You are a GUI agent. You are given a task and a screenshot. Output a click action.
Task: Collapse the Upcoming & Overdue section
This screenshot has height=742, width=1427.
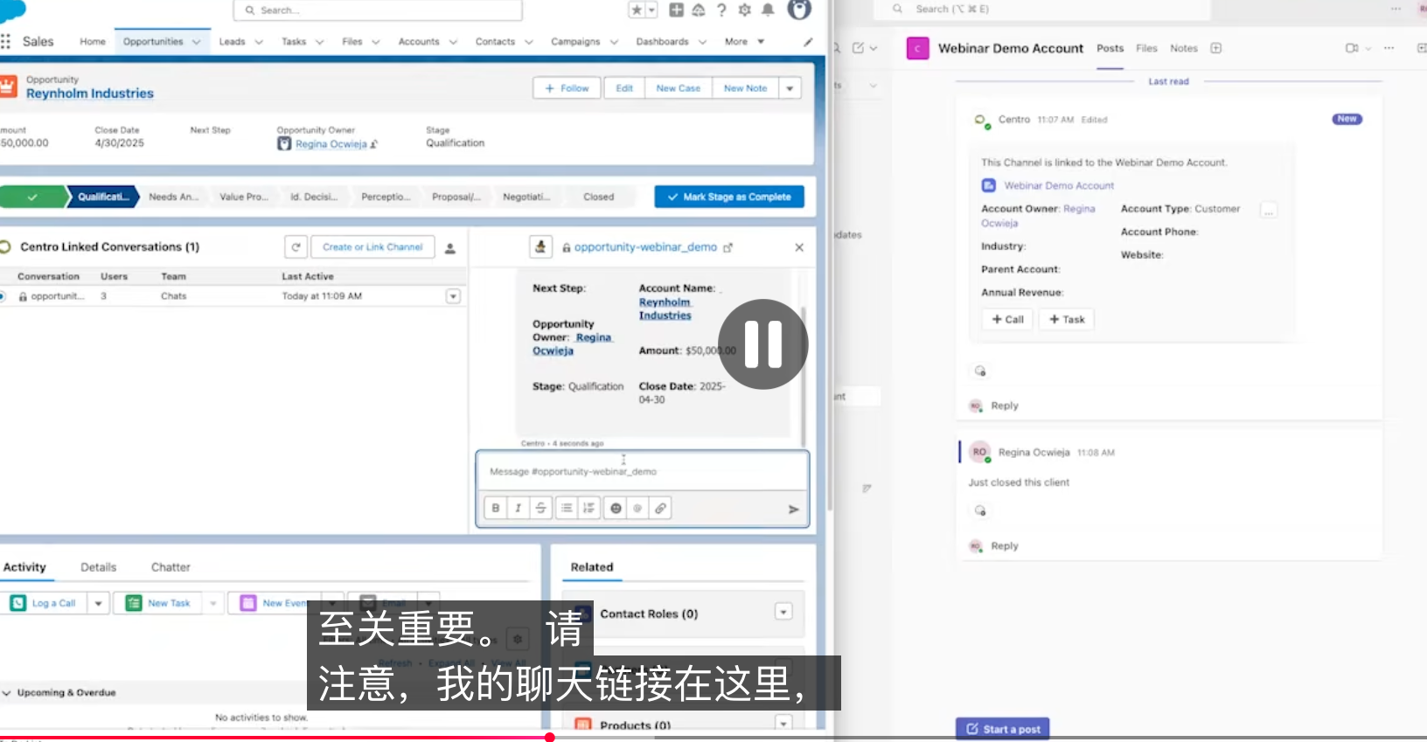[x=6, y=693]
